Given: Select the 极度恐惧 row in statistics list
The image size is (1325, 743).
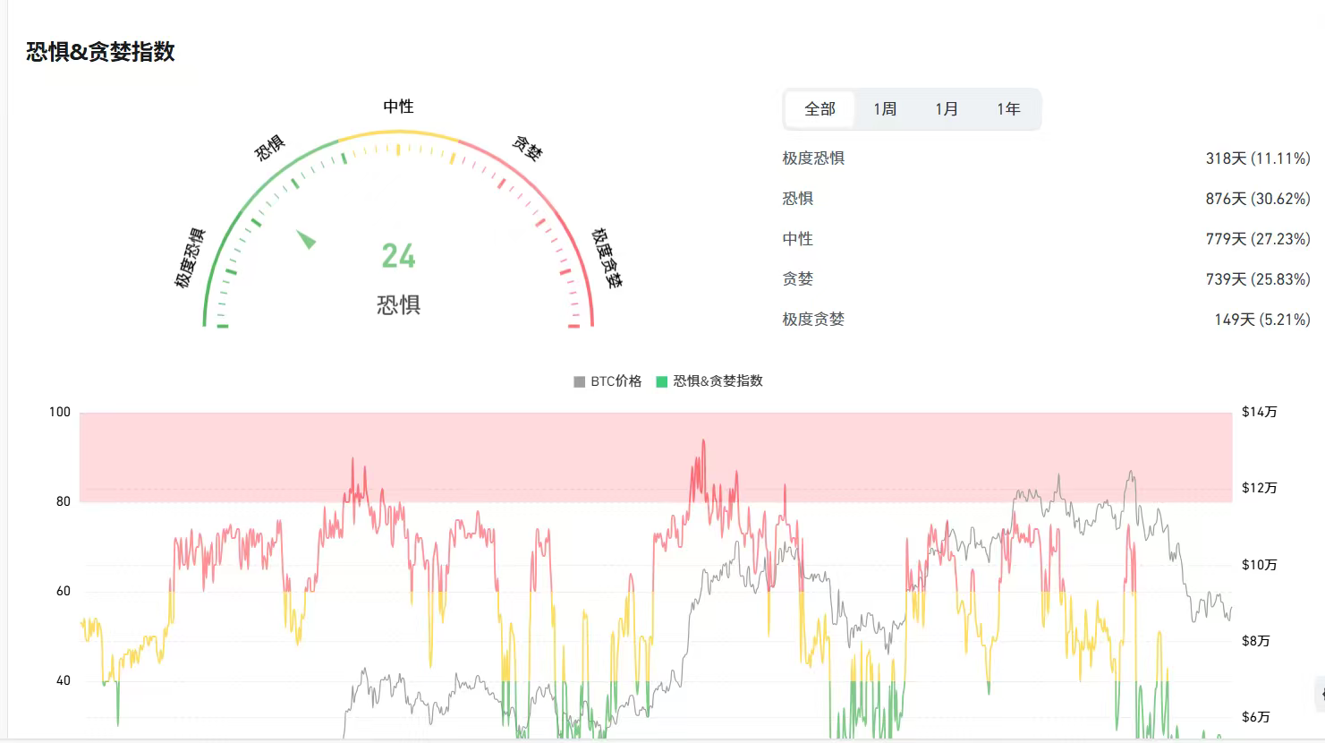Looking at the screenshot, I should (x=1045, y=158).
